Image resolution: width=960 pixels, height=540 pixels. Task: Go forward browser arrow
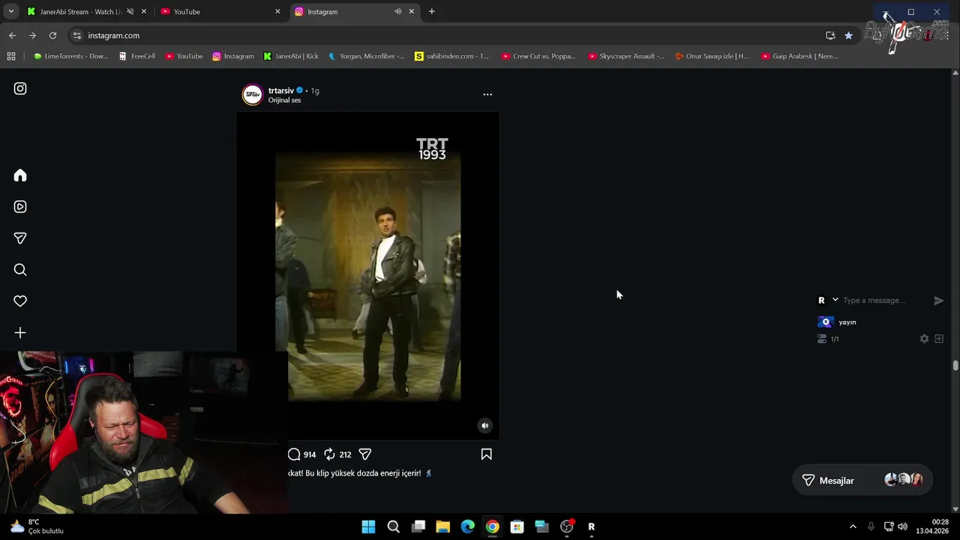(x=32, y=35)
